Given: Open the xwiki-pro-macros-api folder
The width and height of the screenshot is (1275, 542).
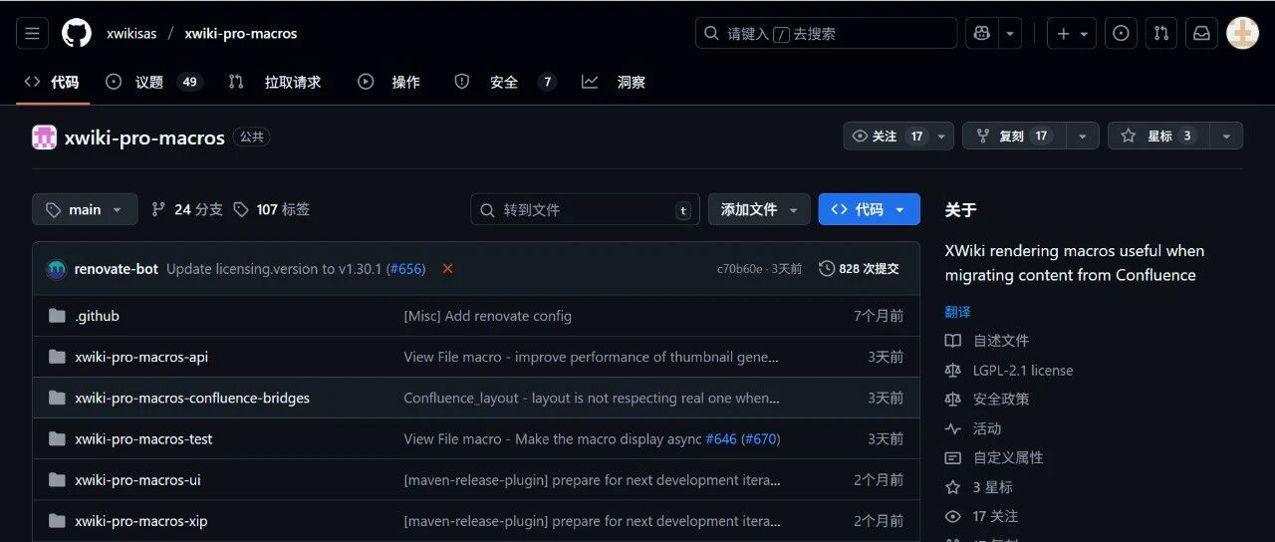Looking at the screenshot, I should [x=141, y=357].
